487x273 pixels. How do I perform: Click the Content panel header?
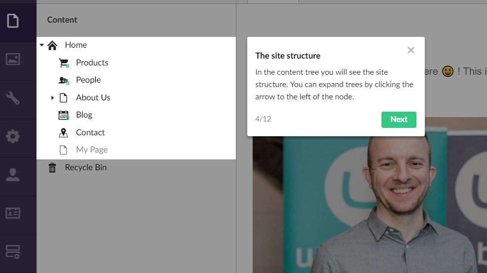(62, 20)
